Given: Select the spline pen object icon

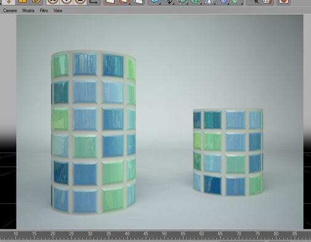Looking at the screenshot, I should [x=168, y=2].
